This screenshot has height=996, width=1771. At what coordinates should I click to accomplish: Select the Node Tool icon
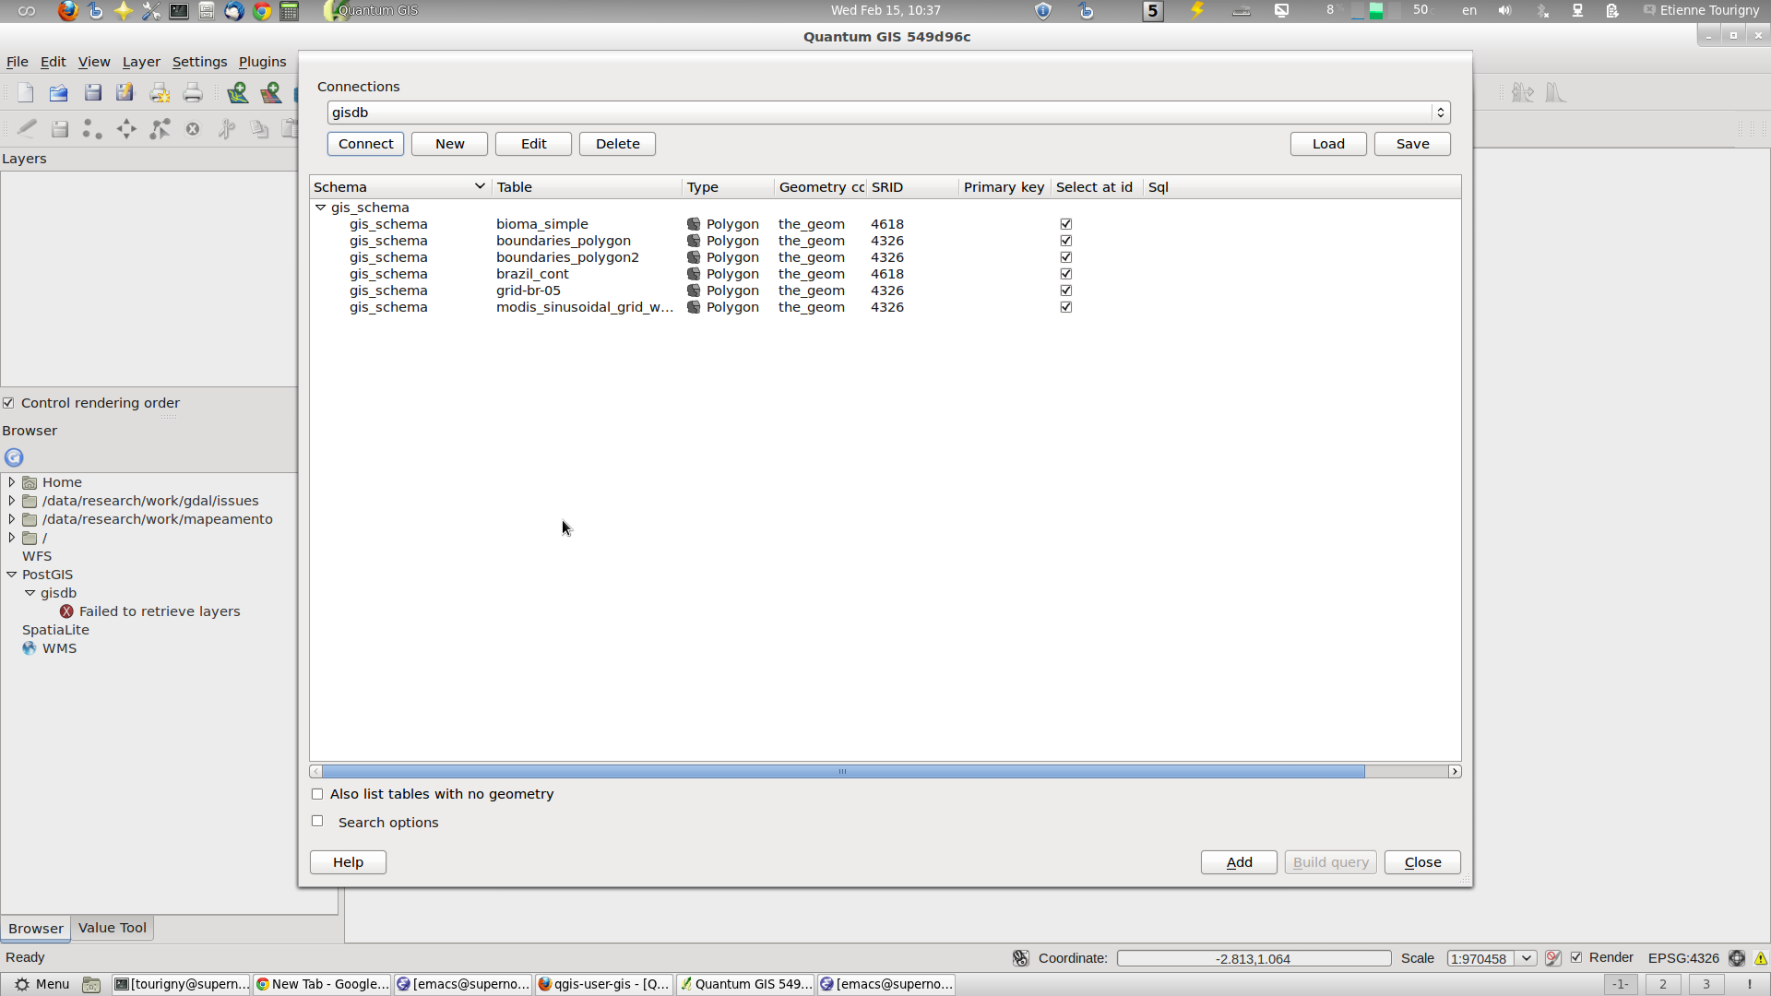[x=160, y=129]
